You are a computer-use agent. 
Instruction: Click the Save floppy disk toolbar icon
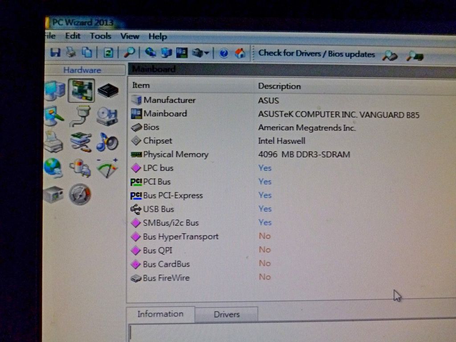(x=55, y=53)
